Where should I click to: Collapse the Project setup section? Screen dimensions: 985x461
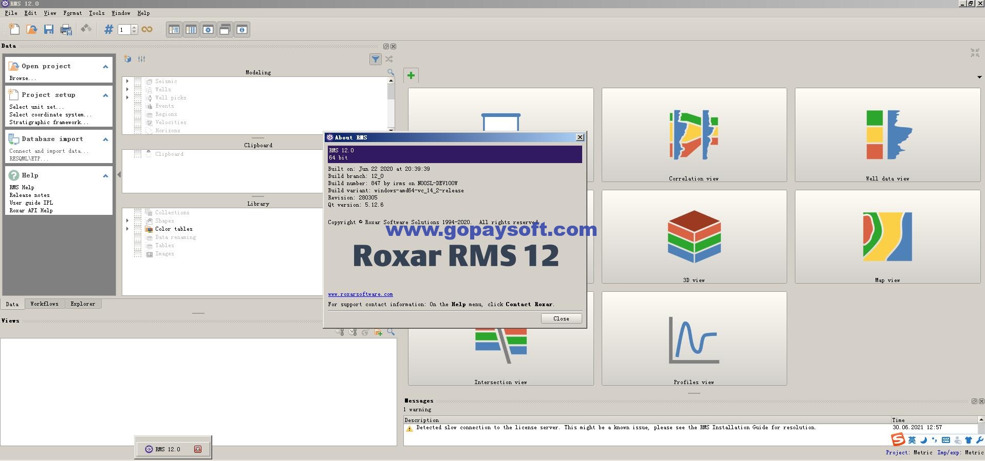coord(105,95)
